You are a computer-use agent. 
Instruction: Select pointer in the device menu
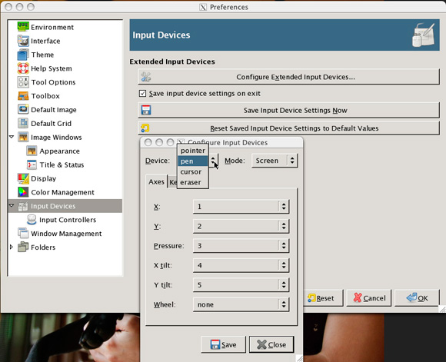(193, 151)
